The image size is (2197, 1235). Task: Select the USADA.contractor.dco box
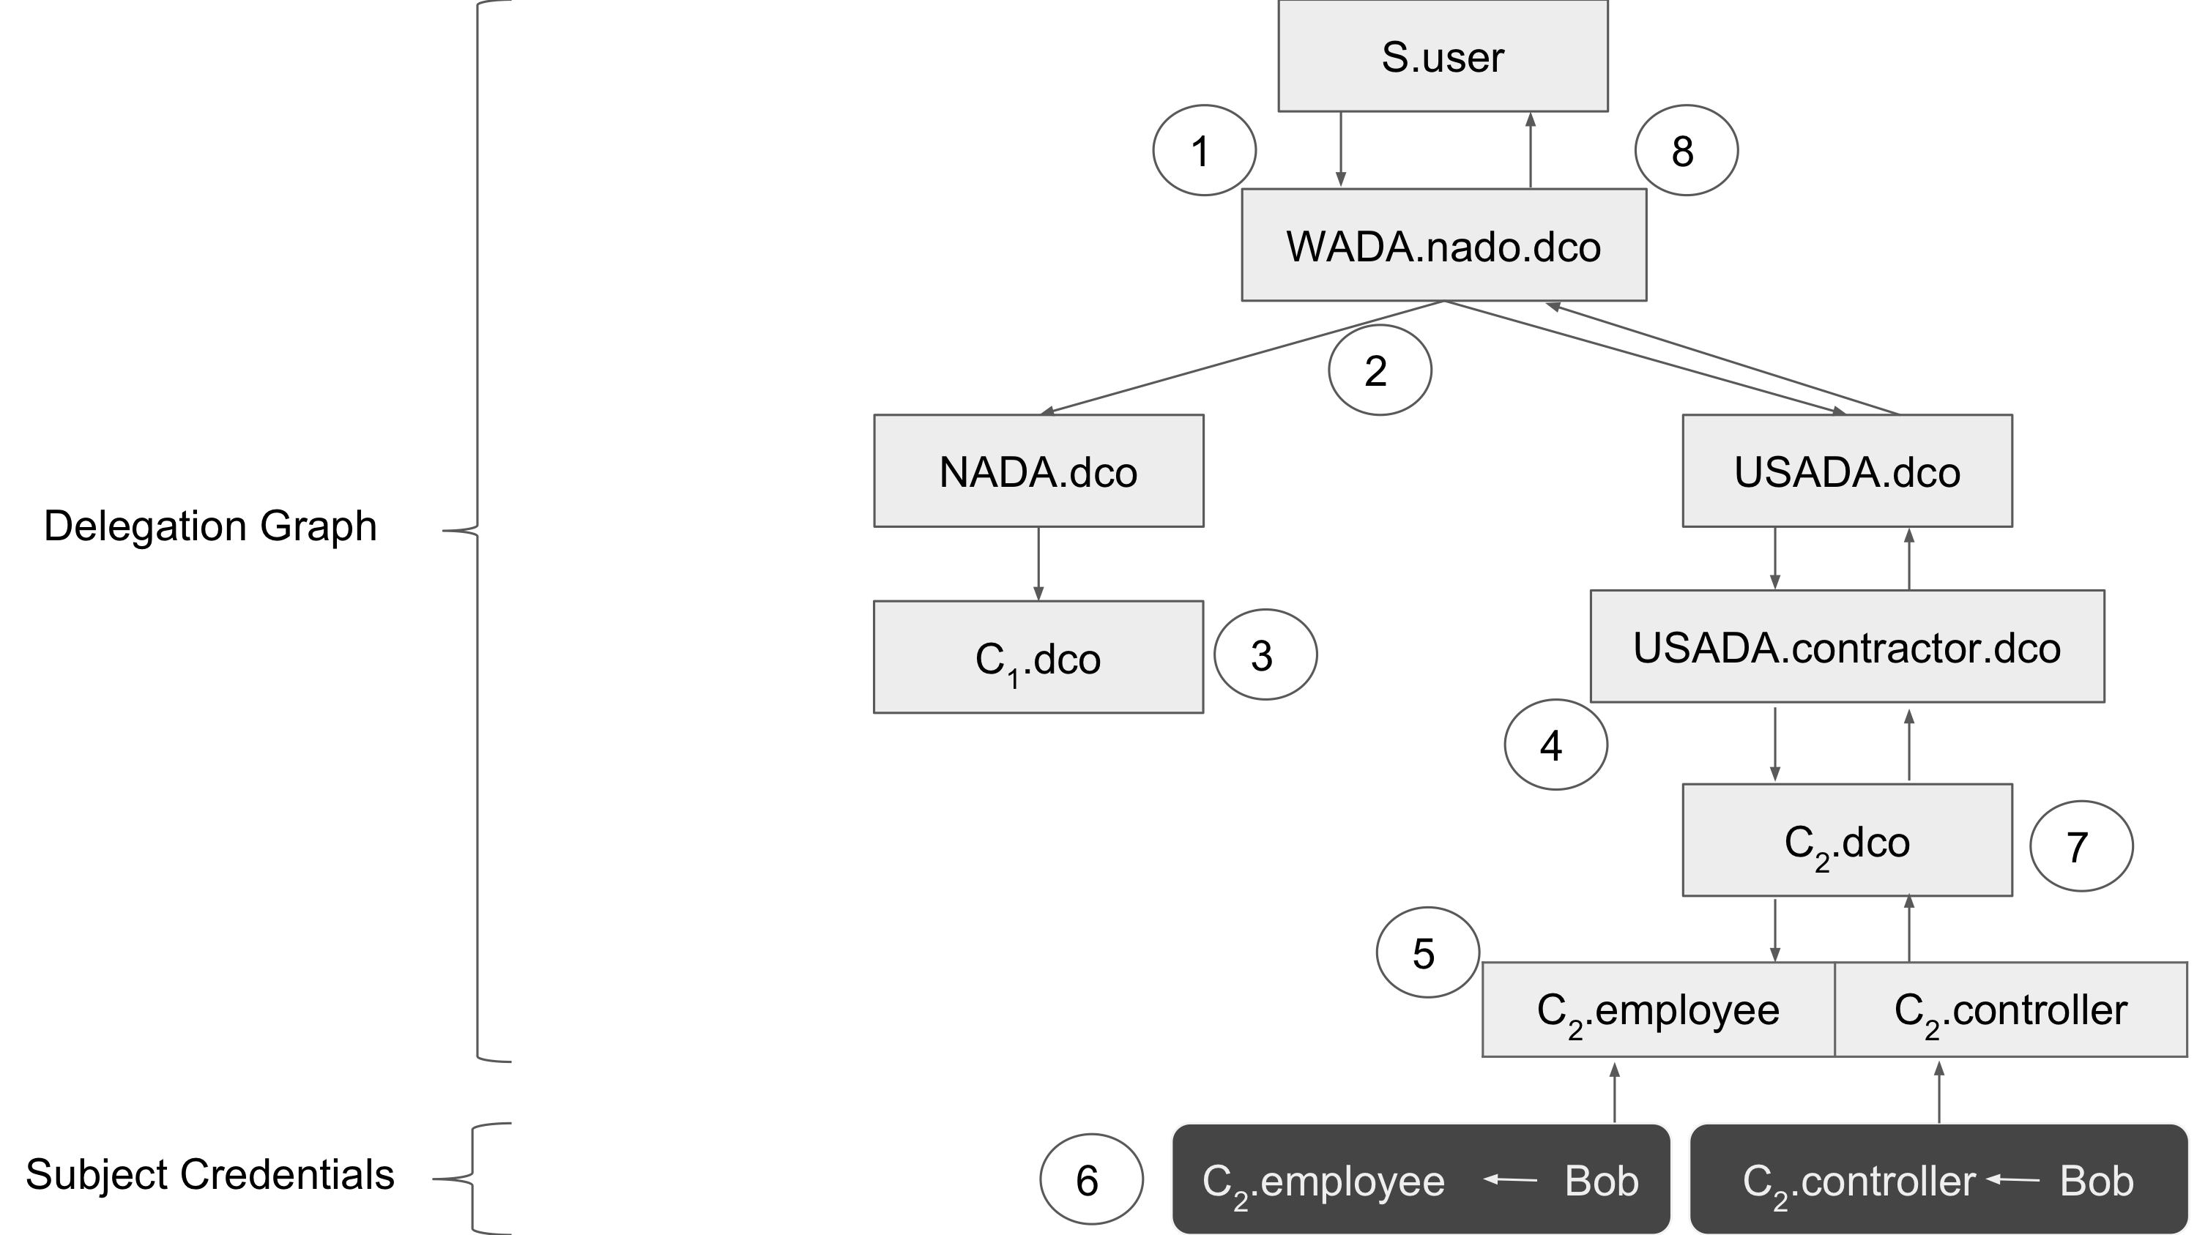tap(1846, 647)
